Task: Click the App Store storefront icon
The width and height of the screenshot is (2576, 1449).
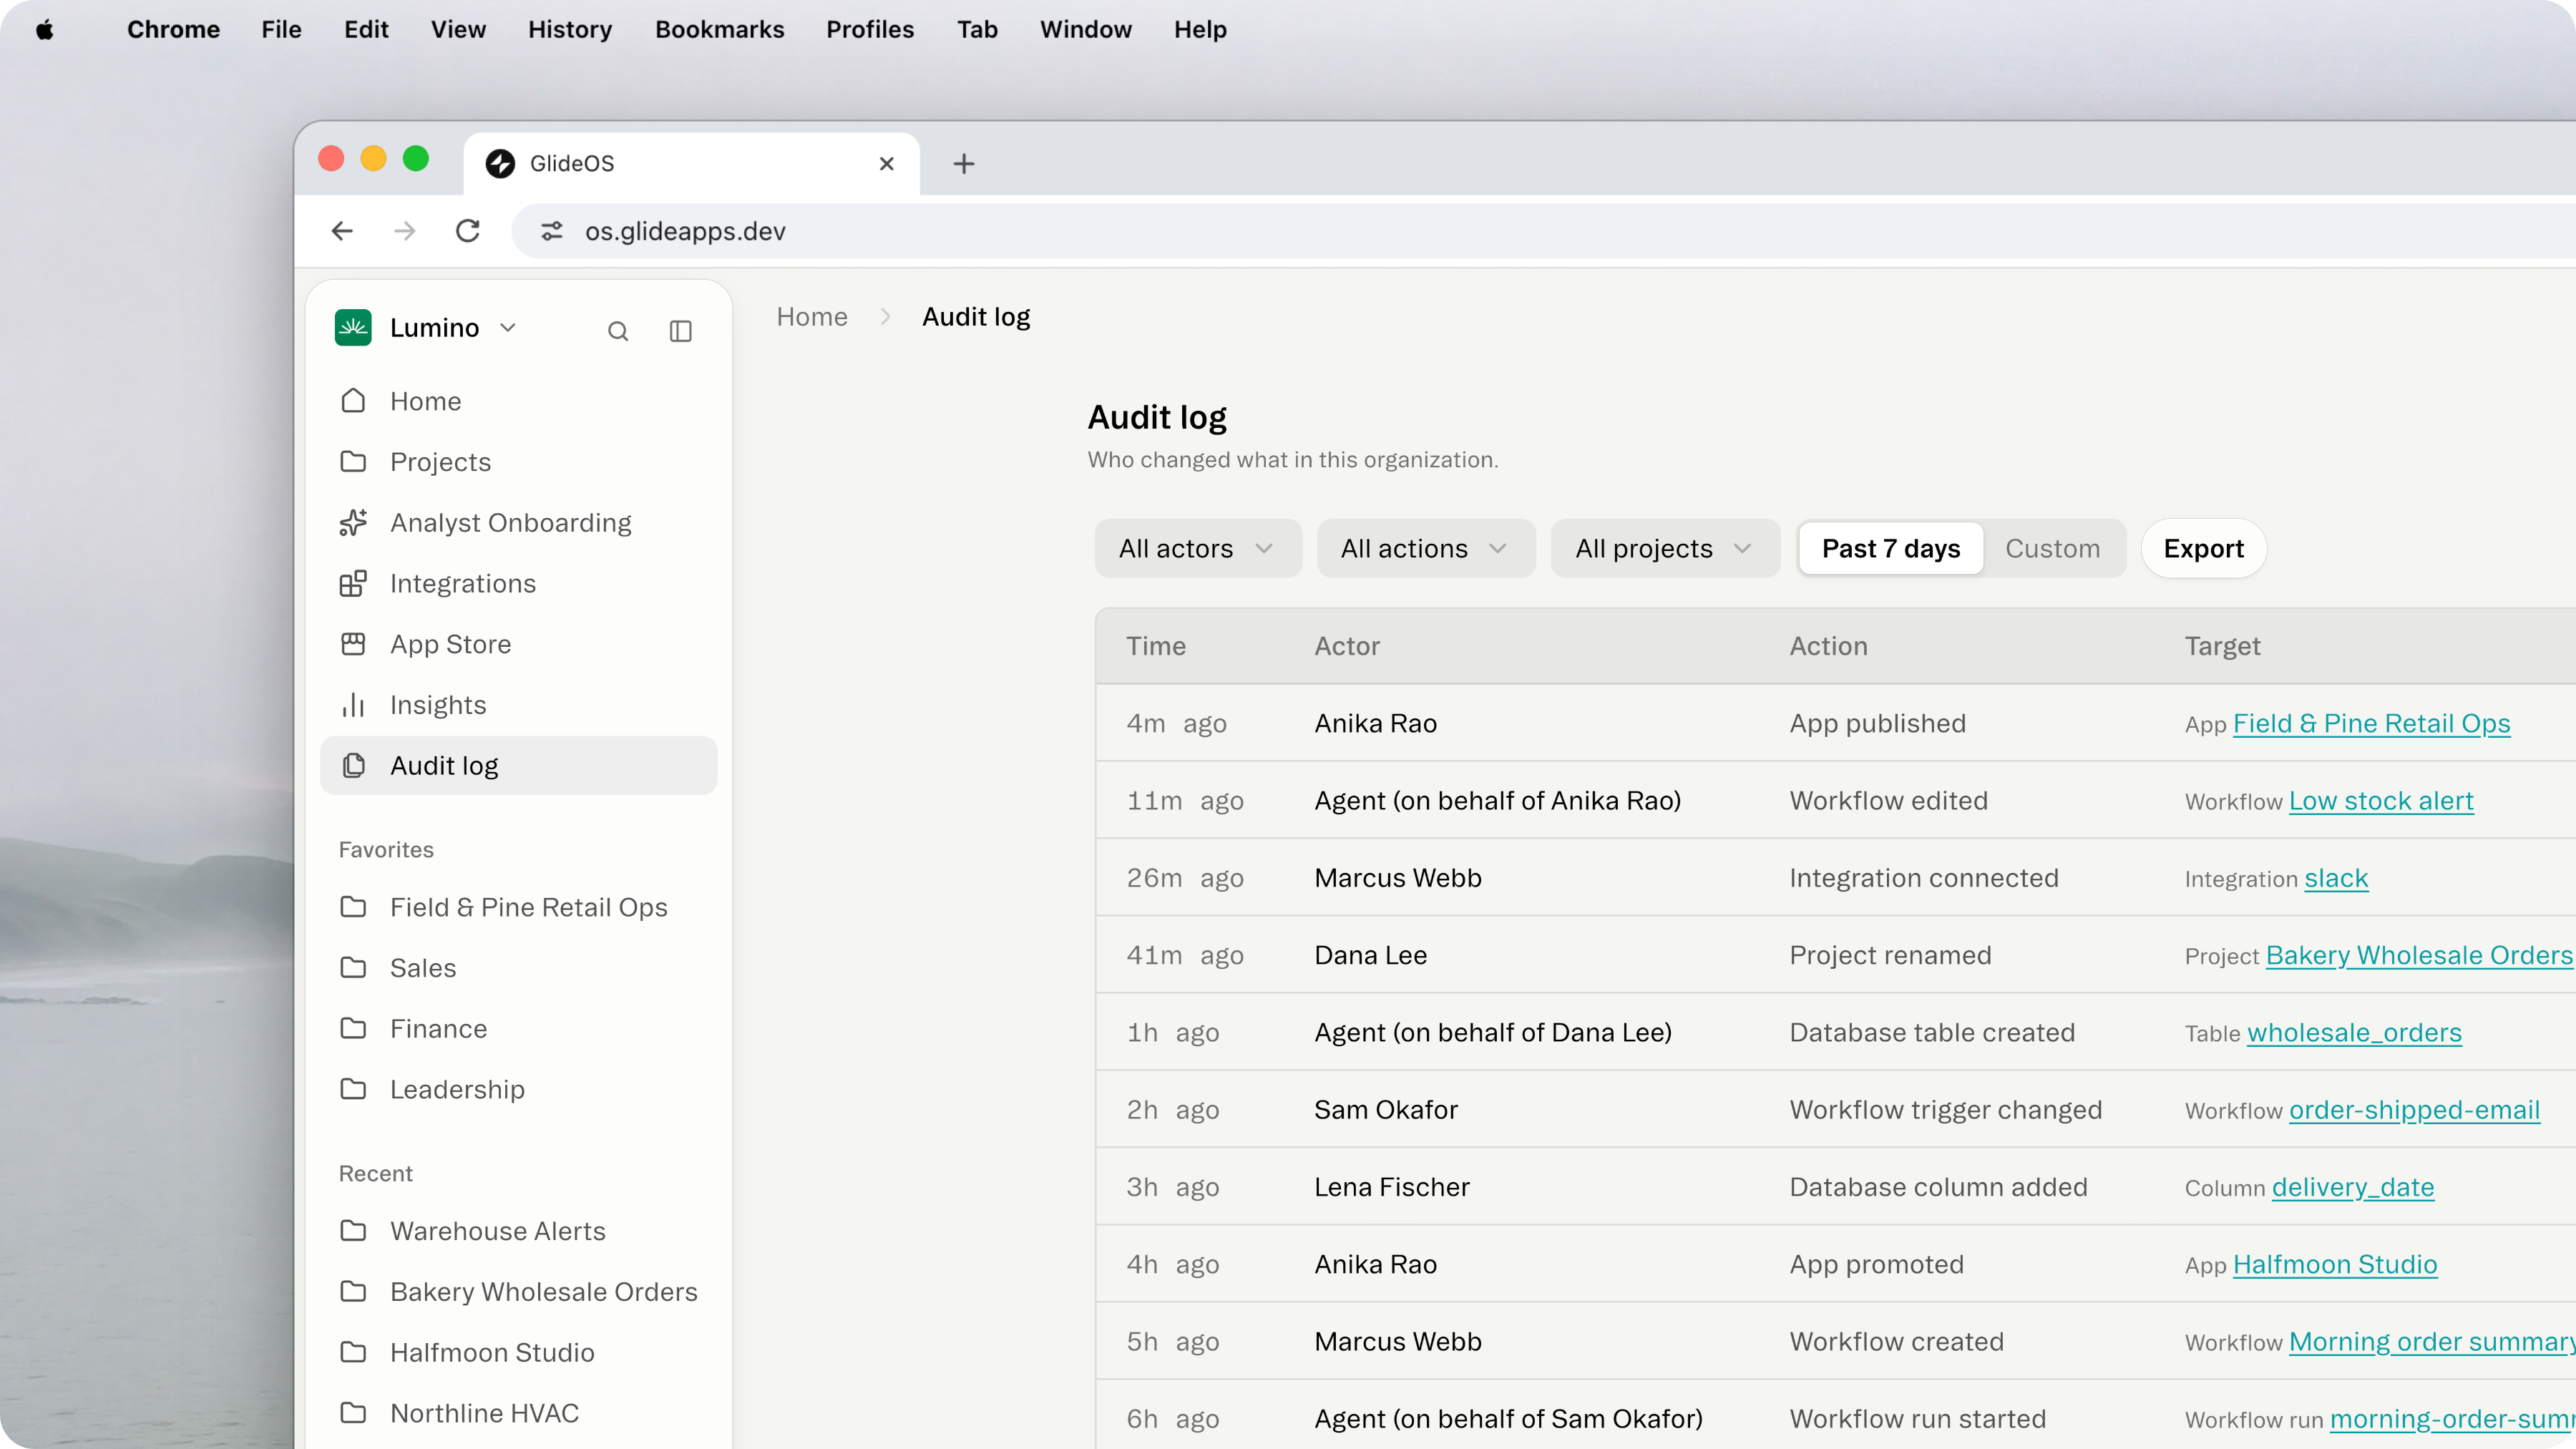Action: click(x=353, y=644)
